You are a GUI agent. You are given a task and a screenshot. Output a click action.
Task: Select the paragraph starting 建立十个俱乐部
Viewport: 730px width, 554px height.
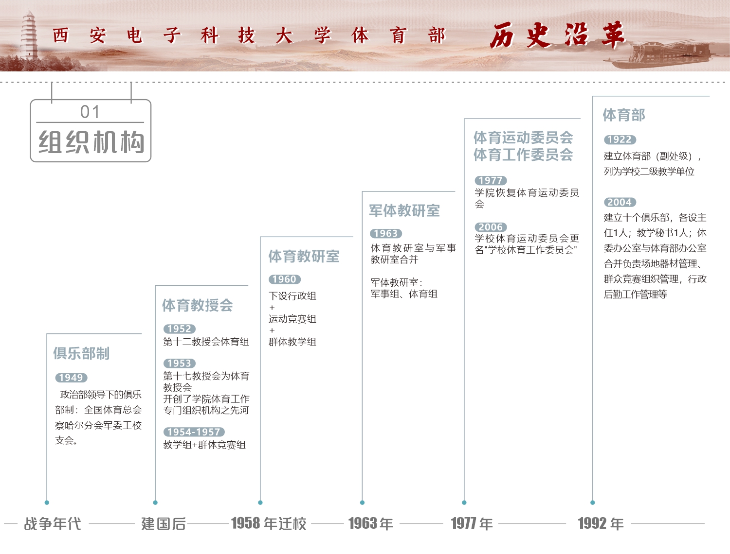pyautogui.click(x=655, y=256)
